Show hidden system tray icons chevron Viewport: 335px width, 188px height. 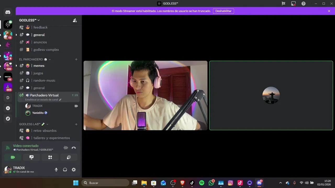coord(281,183)
